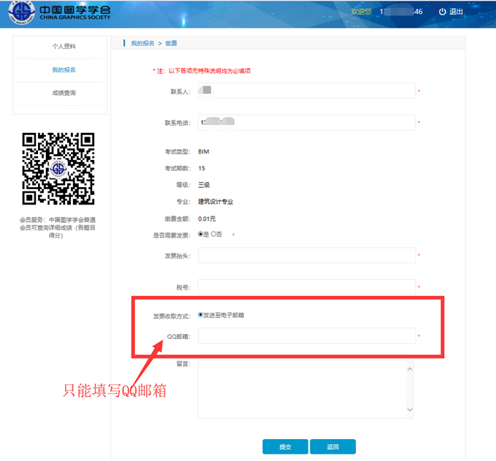Go to 成绩查询 in the left sidebar
The image size is (496, 461).
tap(64, 94)
